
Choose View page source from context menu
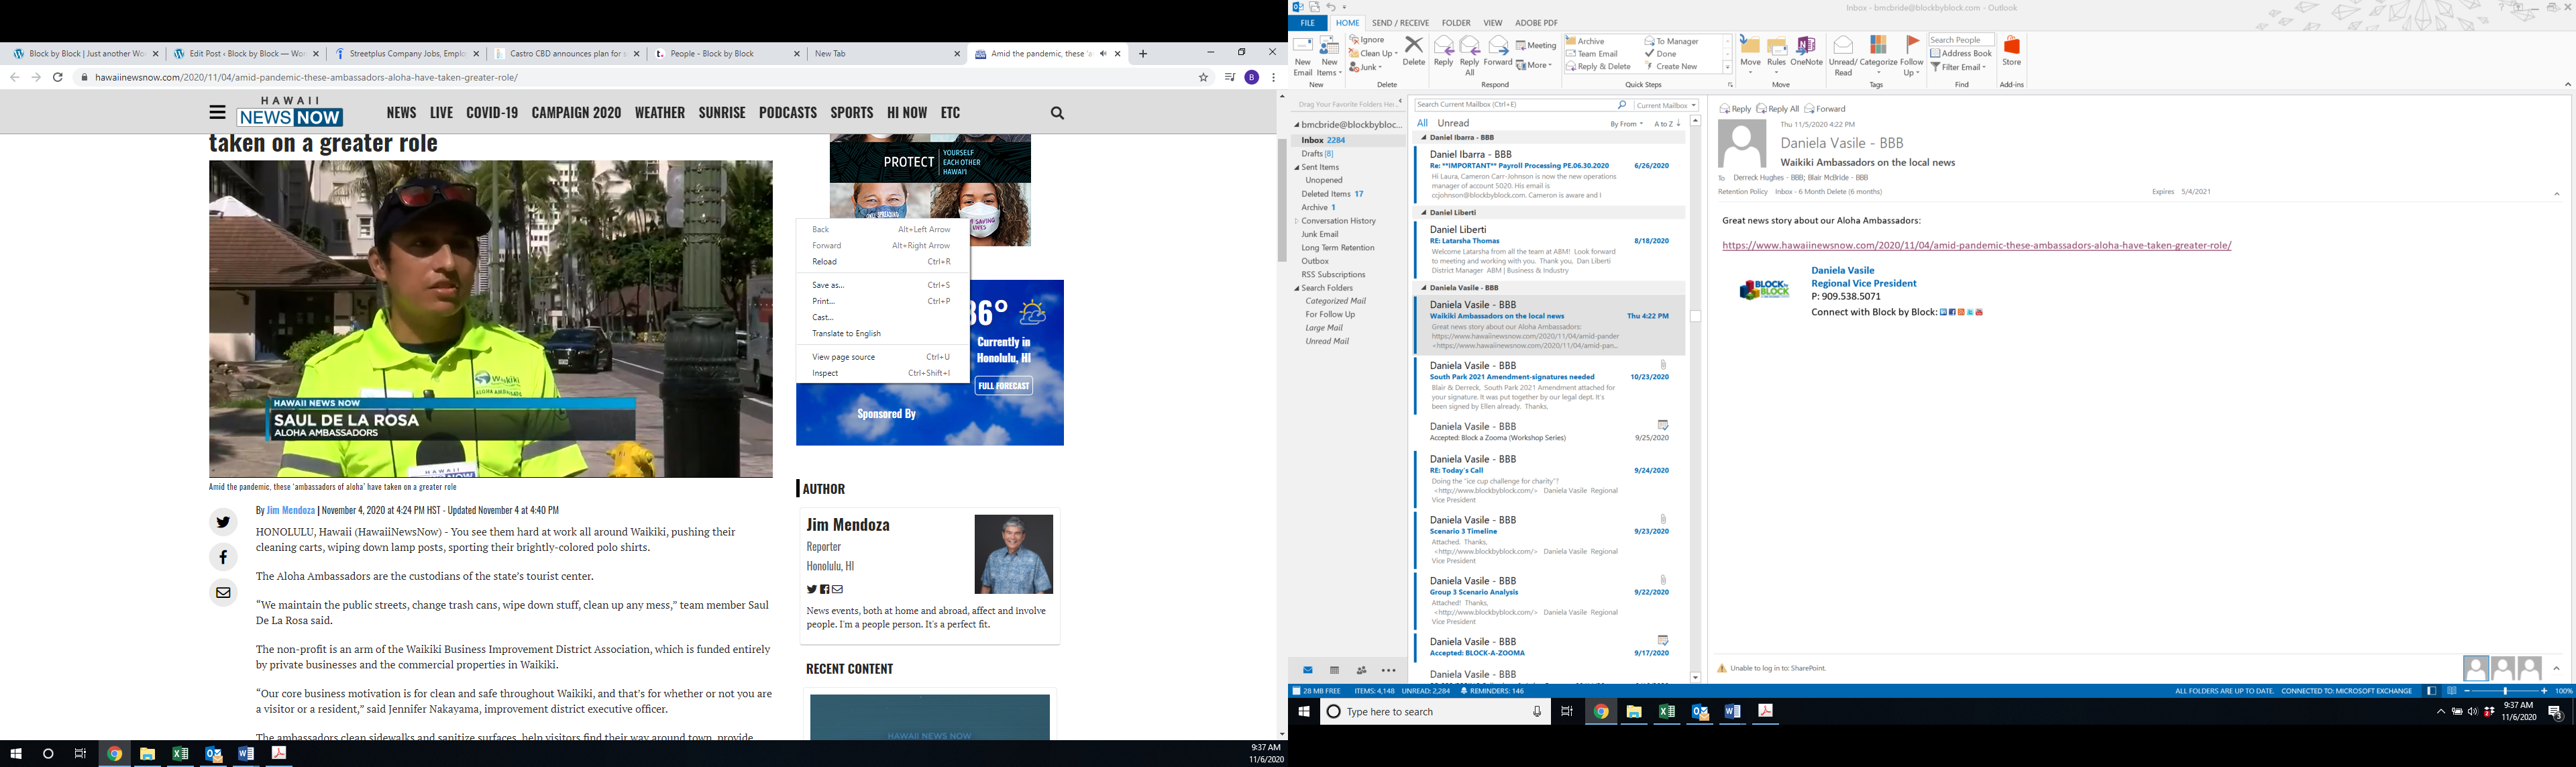point(844,357)
